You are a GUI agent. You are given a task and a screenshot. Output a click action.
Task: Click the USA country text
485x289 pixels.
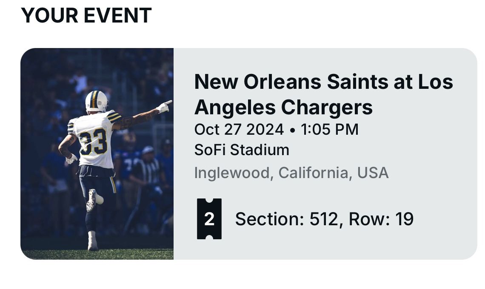coord(373,173)
